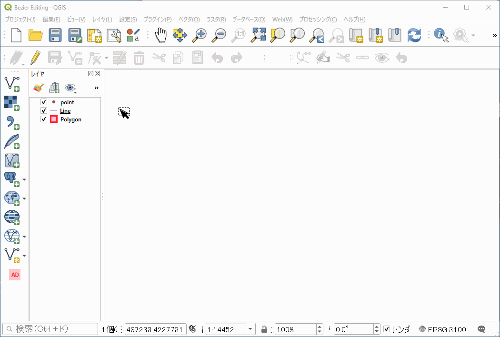This screenshot has height=337, width=500.
Task: Open the scale dropdown in status bar
Action: pyautogui.click(x=250, y=329)
